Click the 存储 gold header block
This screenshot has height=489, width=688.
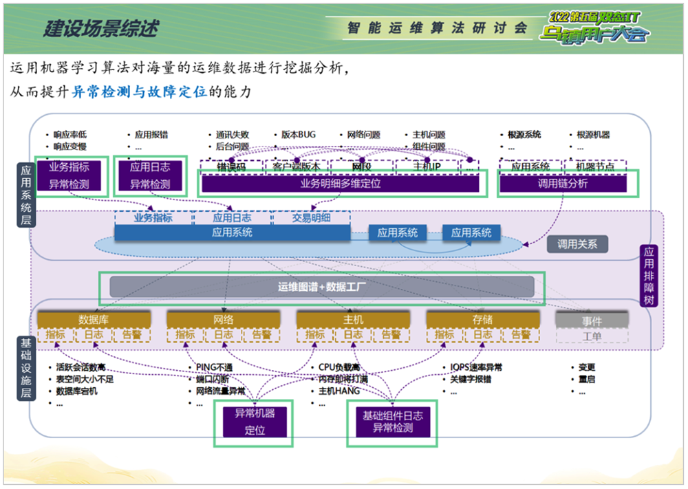coord(482,320)
